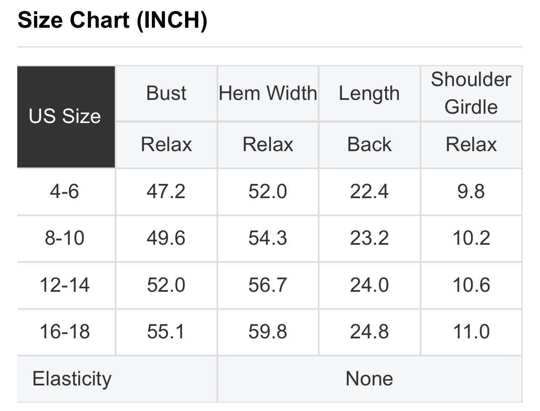Click bust value 47.2
Image resolution: width=540 pixels, height=411 pixels.
tap(166, 191)
